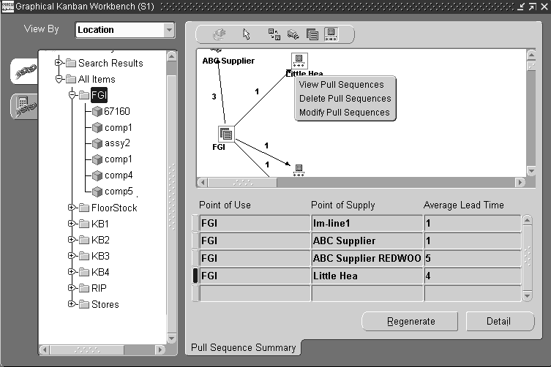This screenshot has height=367, width=551.
Task: Click the Detail button
Action: [500, 322]
